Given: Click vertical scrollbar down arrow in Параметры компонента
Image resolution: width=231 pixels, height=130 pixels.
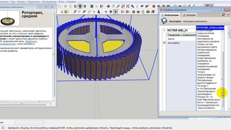Looking at the screenshot, I should (x=54, y=101).
